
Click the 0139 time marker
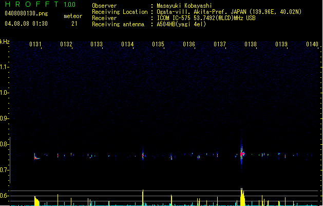281,44
